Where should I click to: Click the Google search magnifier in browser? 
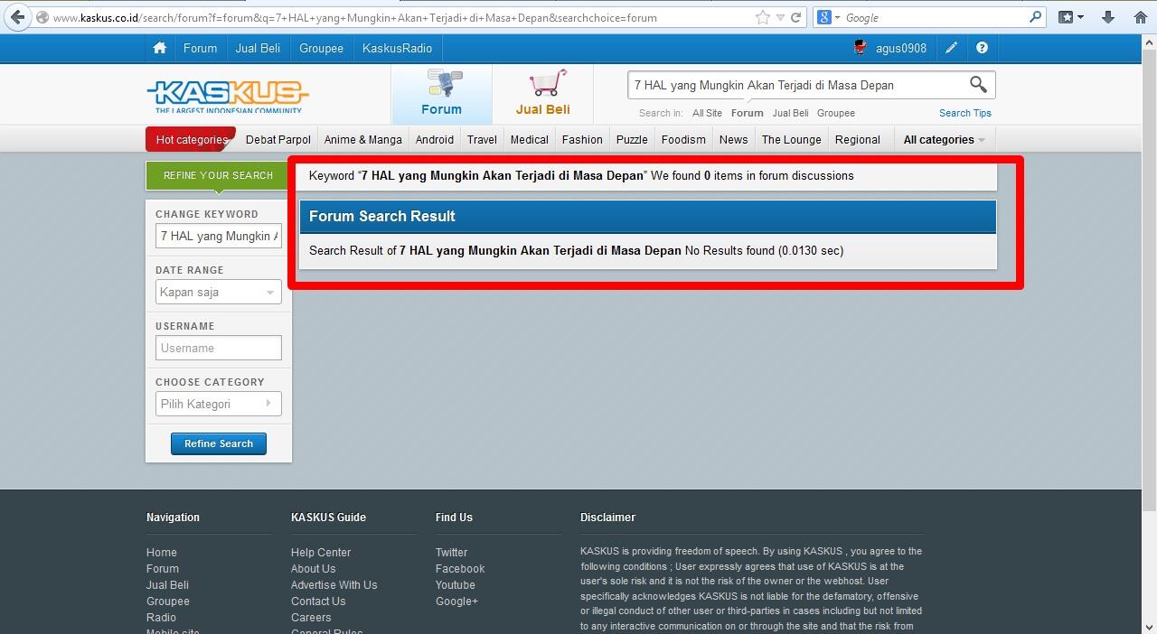click(x=1035, y=17)
